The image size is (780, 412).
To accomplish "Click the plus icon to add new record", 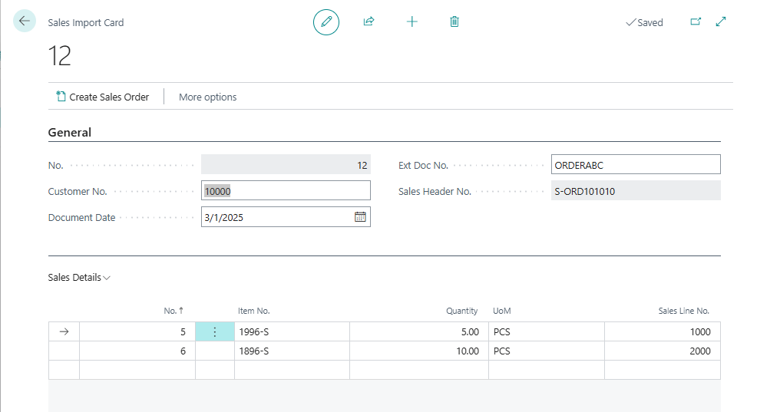I will point(411,22).
